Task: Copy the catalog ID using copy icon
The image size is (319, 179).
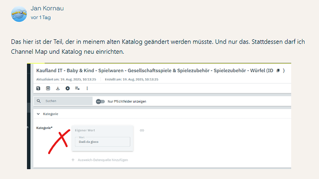Action: coord(278,70)
